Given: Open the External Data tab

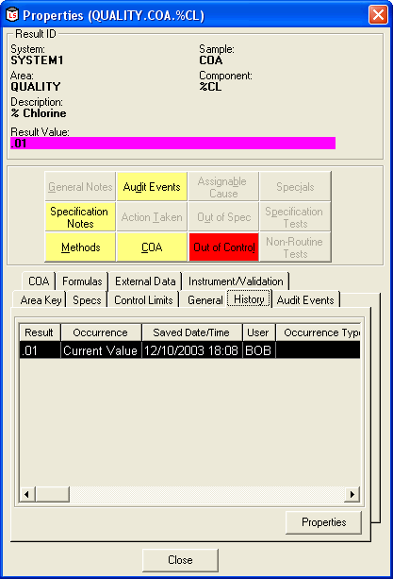Looking at the screenshot, I should coord(145,281).
